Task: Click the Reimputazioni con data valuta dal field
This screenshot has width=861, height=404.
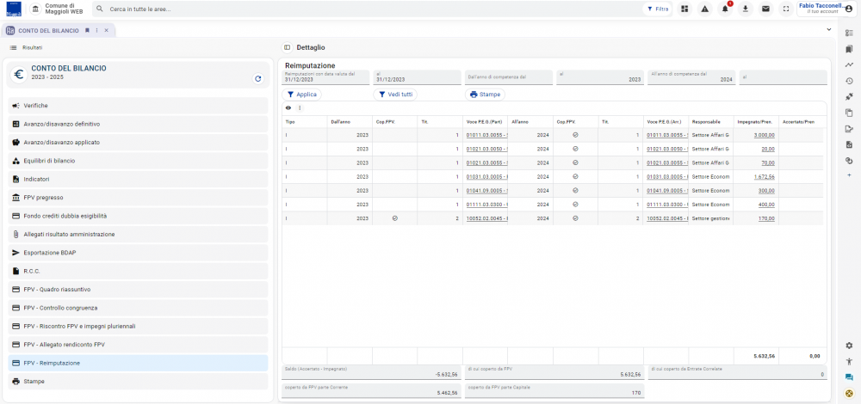Action: click(x=326, y=78)
